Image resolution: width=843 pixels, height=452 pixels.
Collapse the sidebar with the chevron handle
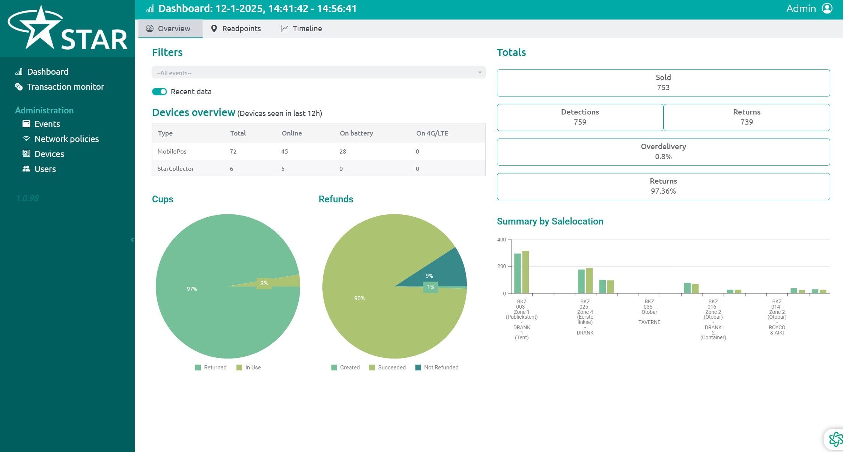pos(132,240)
